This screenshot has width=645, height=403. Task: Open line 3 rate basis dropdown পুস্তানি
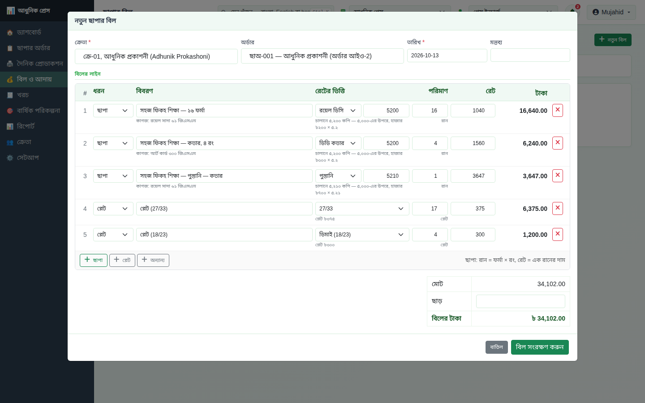pos(338,176)
